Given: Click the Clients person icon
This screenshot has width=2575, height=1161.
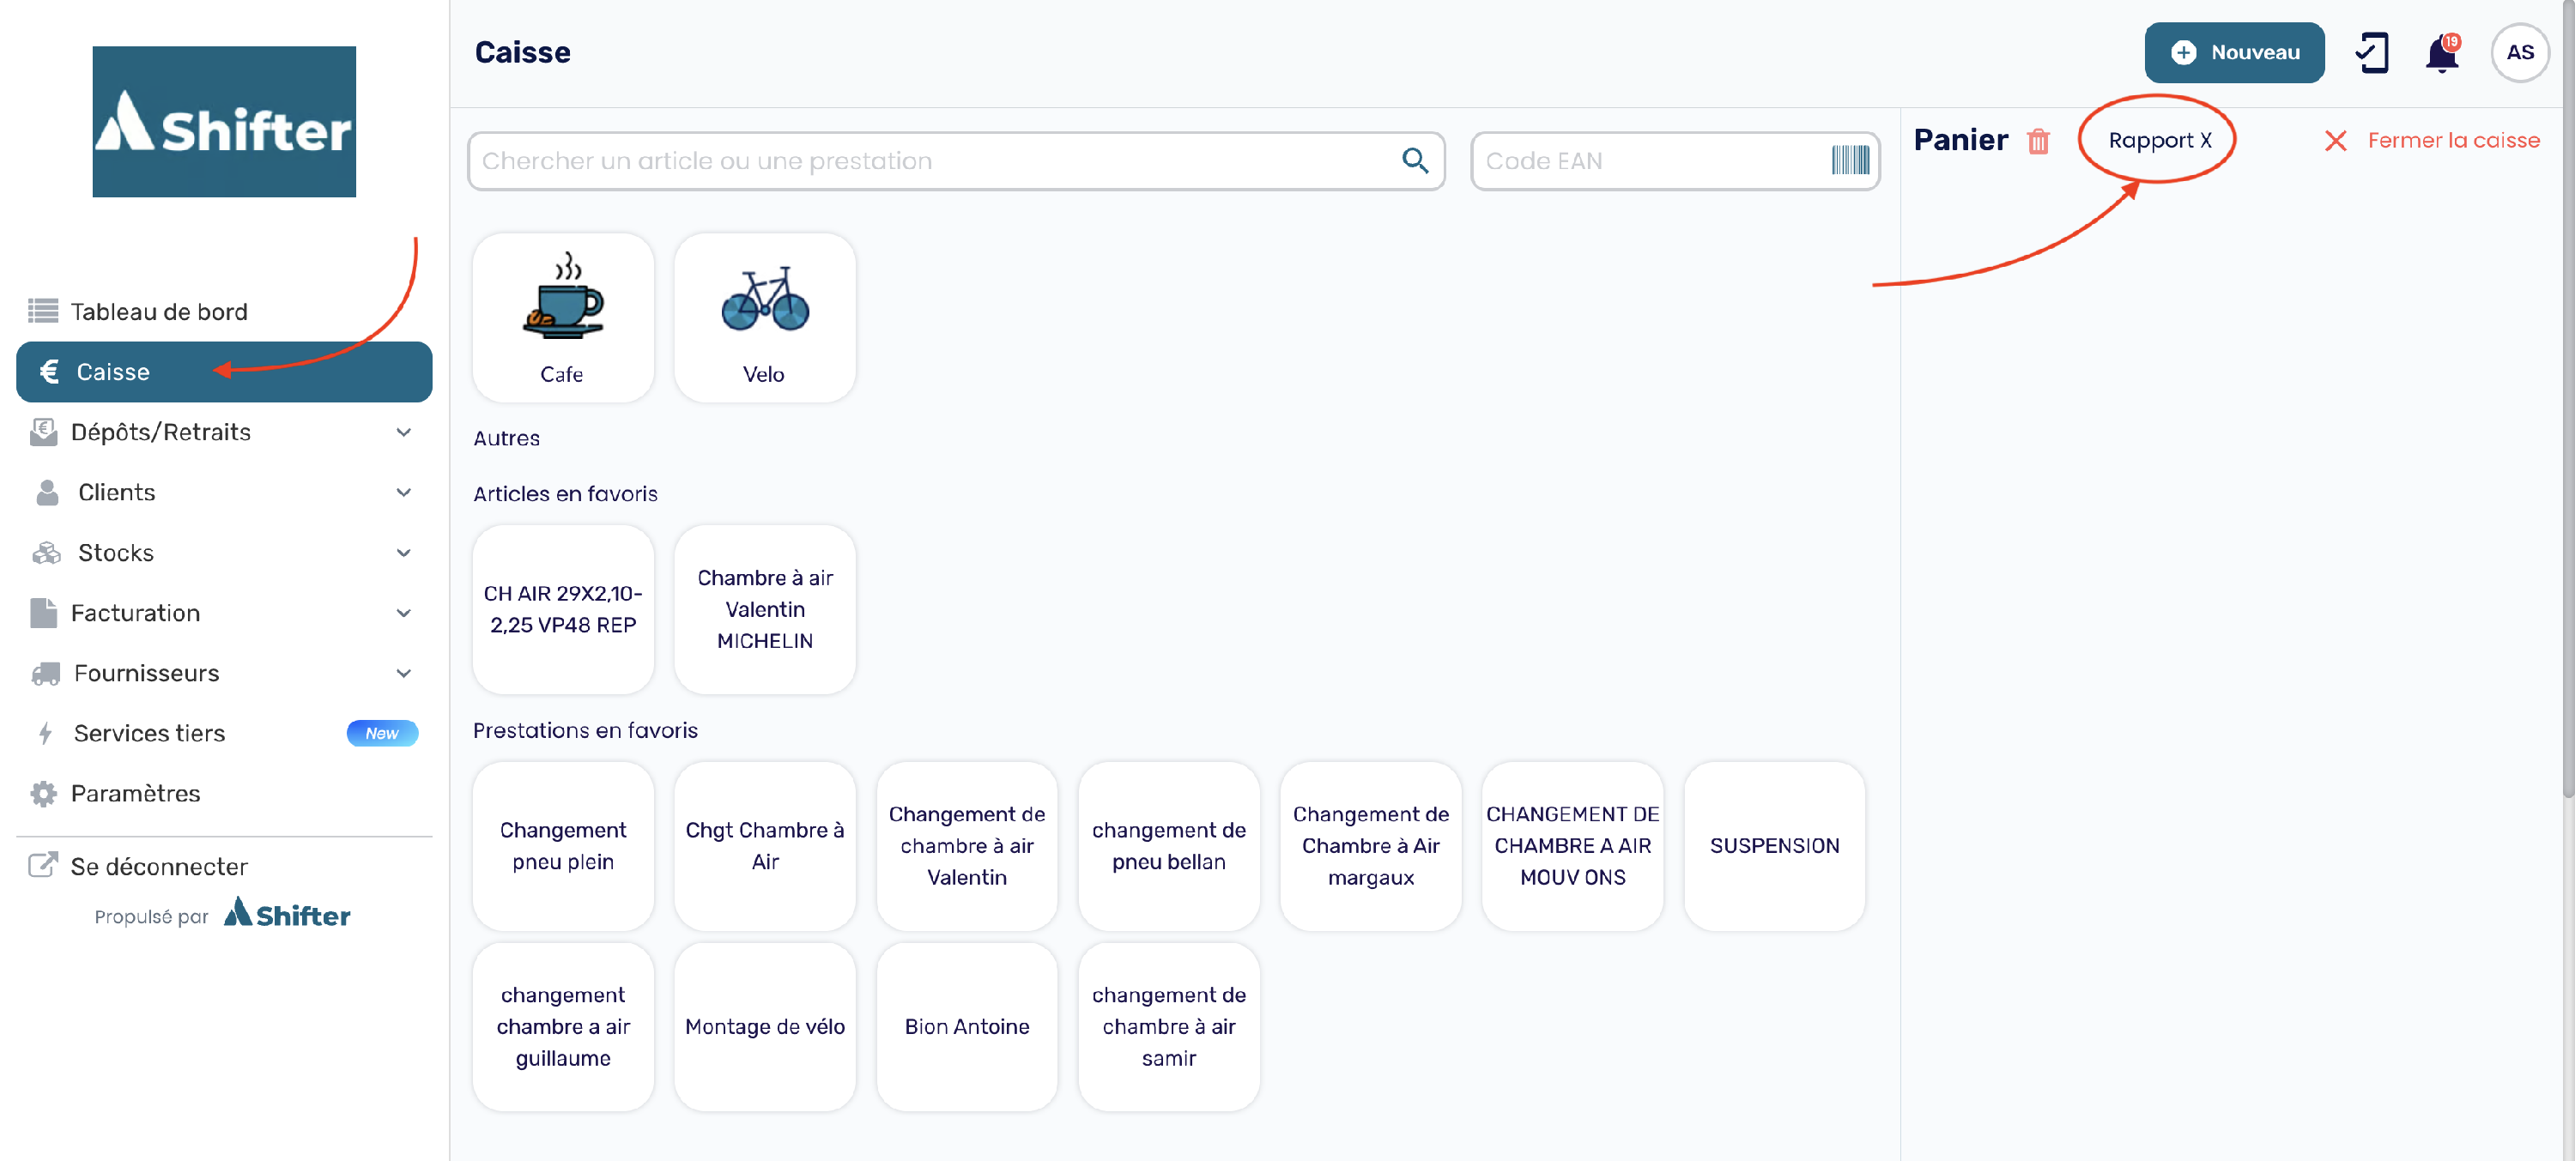Looking at the screenshot, I should point(47,493).
